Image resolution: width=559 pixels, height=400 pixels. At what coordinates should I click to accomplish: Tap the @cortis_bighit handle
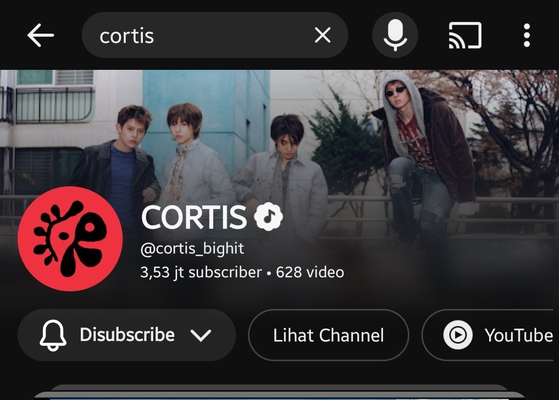tap(192, 248)
